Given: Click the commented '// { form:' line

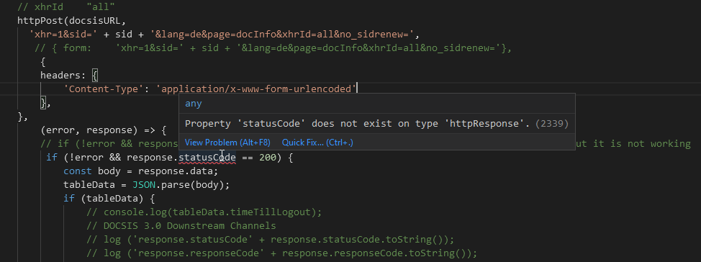Looking at the screenshot, I should point(273,48).
